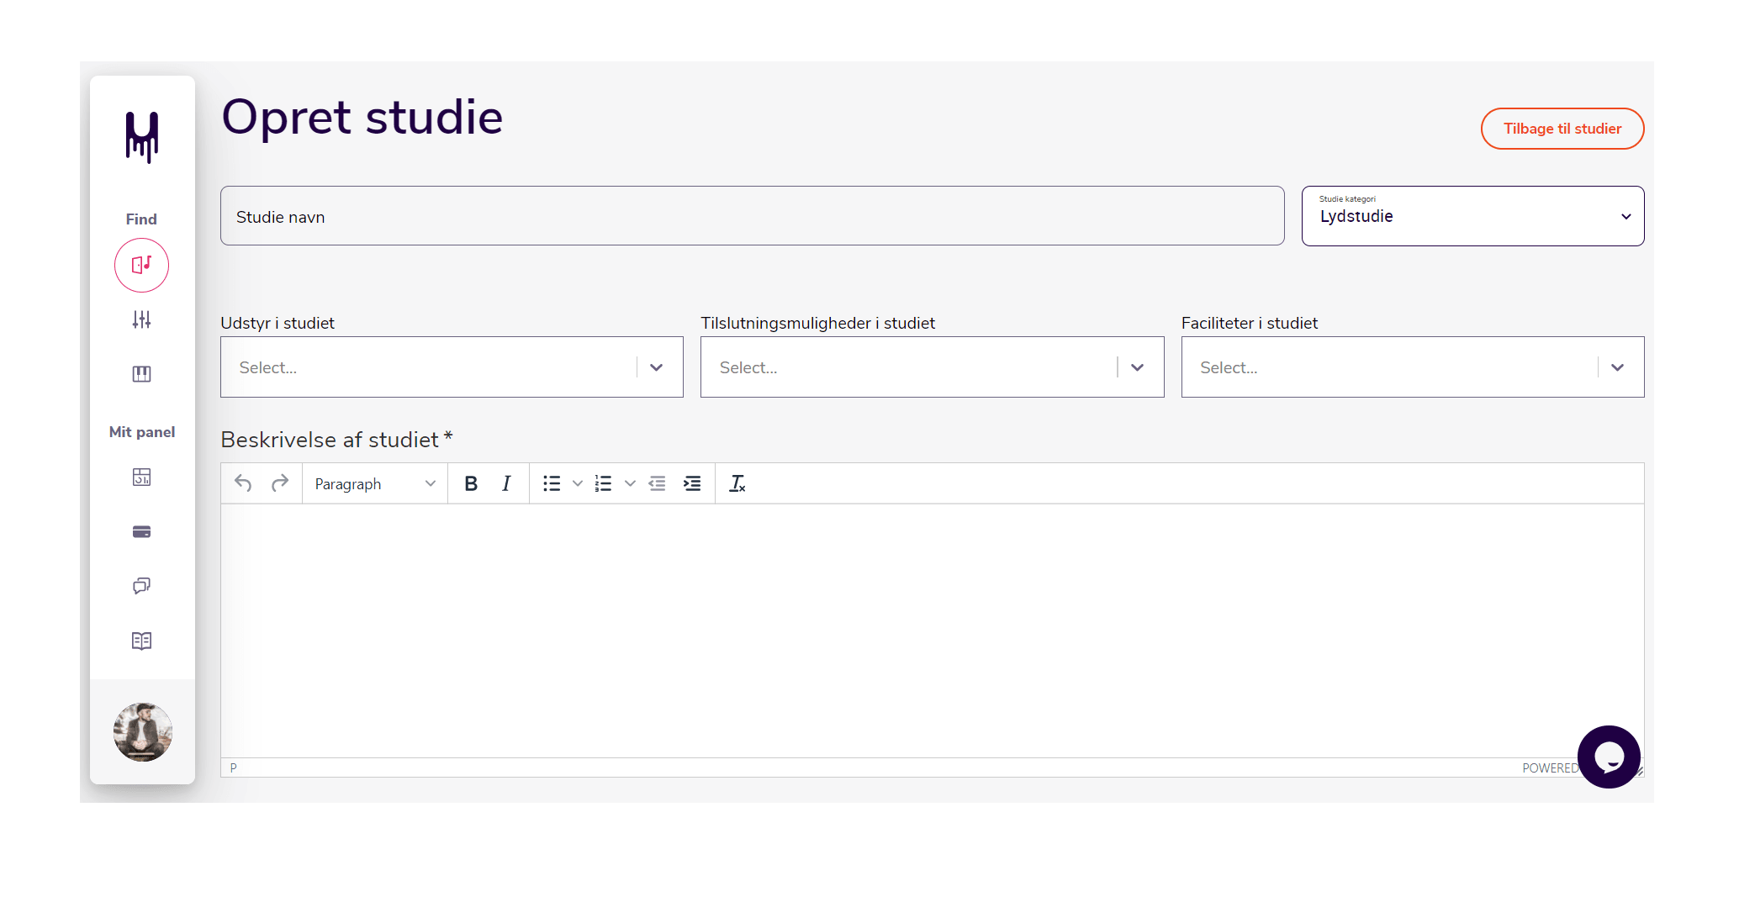Screen dimensions: 1755x902
Task: Focus the Studie navn input field
Action: click(x=753, y=216)
